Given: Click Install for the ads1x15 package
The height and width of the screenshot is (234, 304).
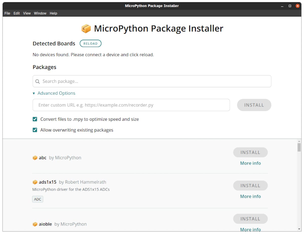Looking at the screenshot, I should tap(250, 186).
